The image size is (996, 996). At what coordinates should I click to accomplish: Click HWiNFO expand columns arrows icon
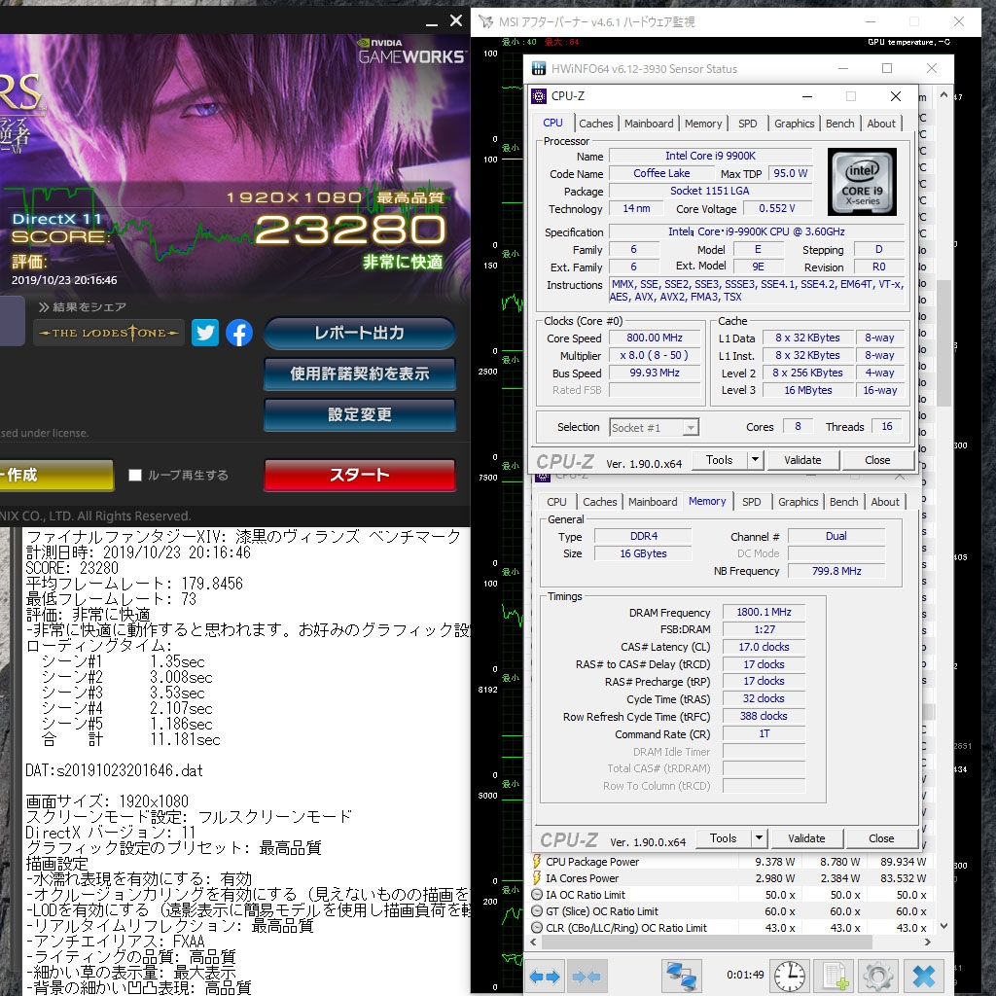point(545,977)
